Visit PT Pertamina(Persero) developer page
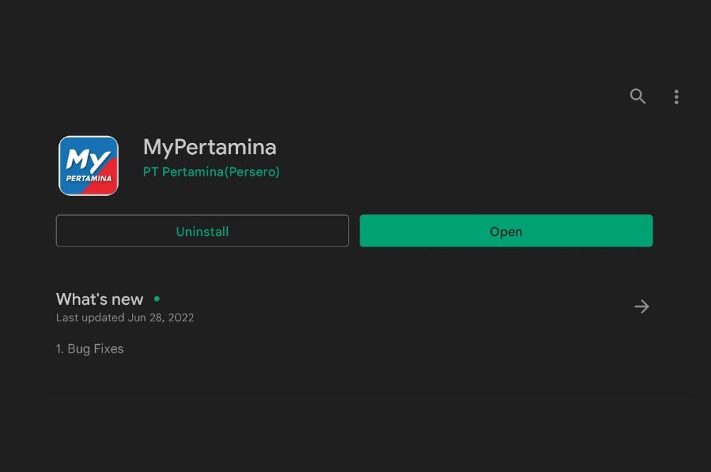This screenshot has width=711, height=472. coord(211,172)
